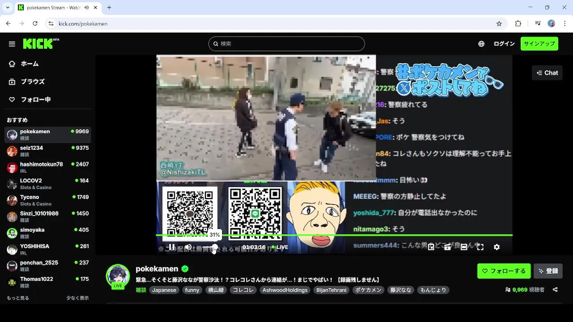Select the Japanese tag

(164, 290)
